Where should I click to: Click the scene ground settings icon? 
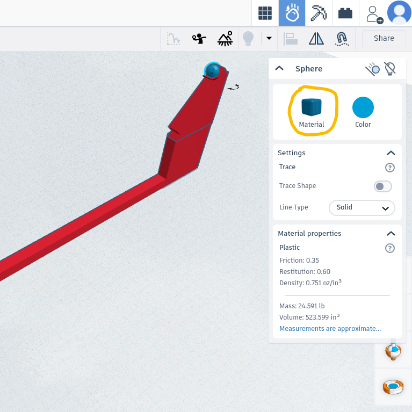pos(225,38)
